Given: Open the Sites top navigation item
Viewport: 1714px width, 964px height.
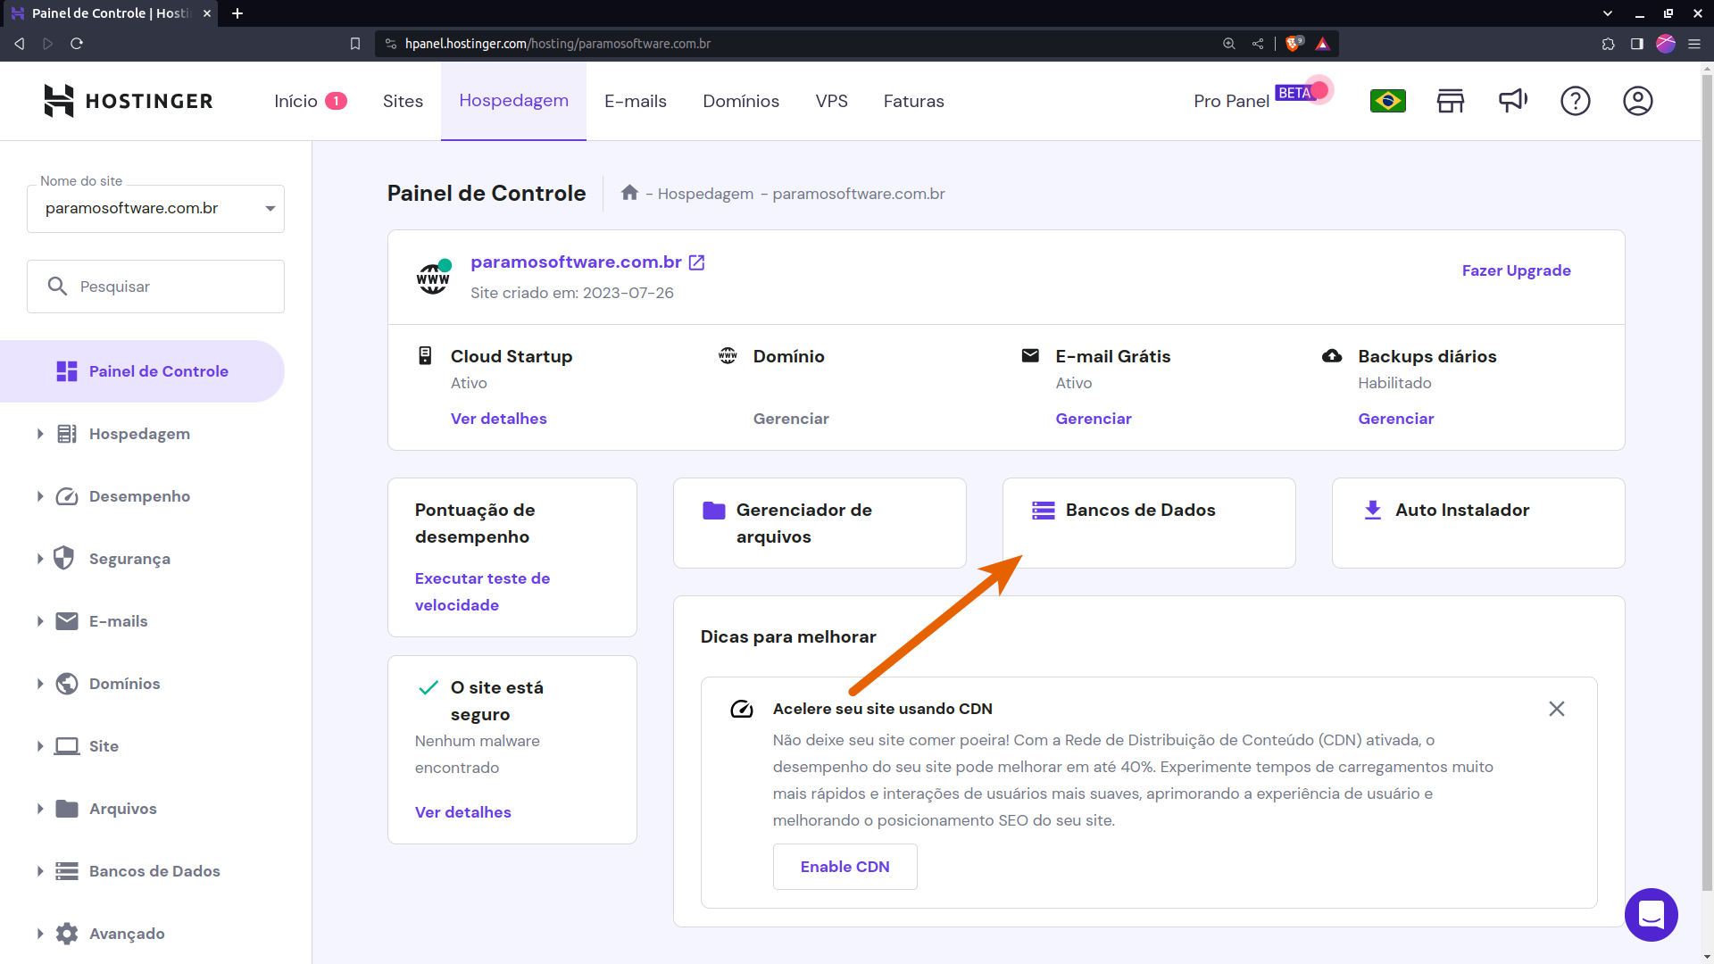Looking at the screenshot, I should pos(403,101).
